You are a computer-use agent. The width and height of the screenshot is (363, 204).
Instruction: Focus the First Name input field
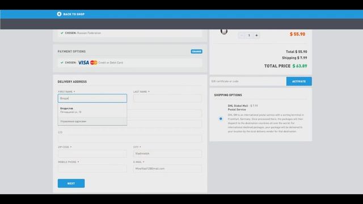92,98
